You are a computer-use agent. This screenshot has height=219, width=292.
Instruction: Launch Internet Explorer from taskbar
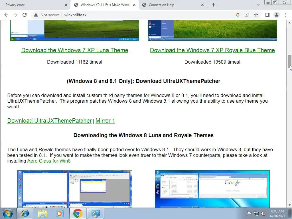click(x=25, y=213)
